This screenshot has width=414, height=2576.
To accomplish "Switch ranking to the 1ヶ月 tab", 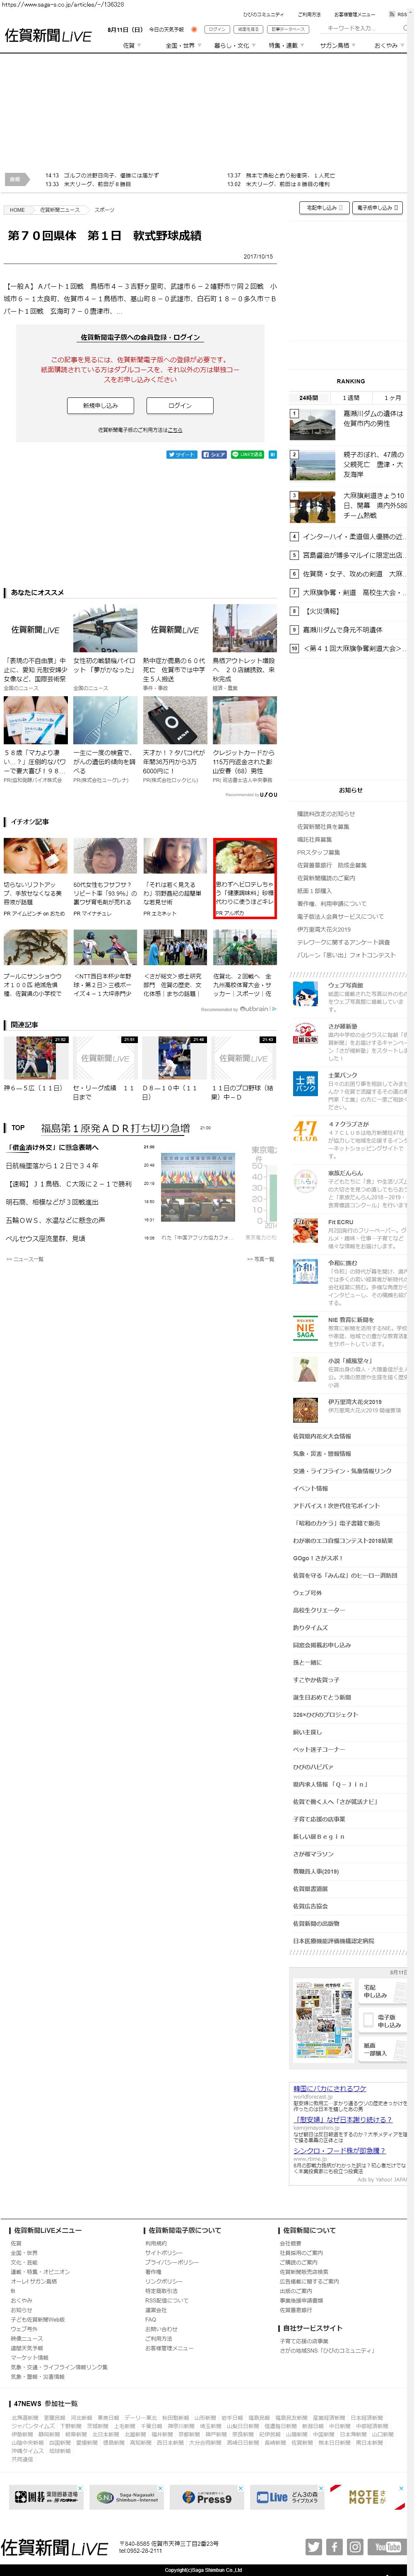I will point(392,398).
